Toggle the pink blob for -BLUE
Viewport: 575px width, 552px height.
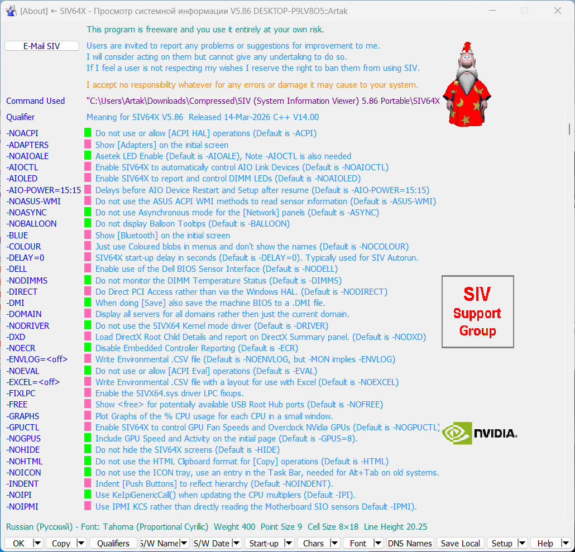coord(88,234)
